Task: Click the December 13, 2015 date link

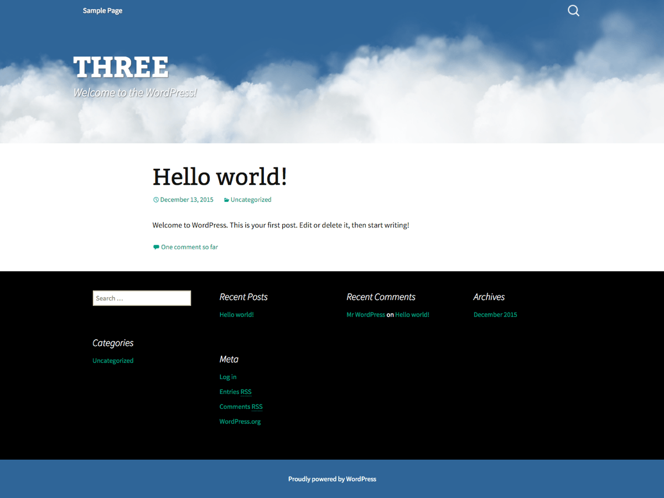Action: point(186,199)
